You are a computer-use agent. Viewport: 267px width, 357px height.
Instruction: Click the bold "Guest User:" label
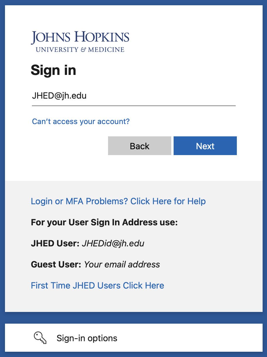coord(56,265)
